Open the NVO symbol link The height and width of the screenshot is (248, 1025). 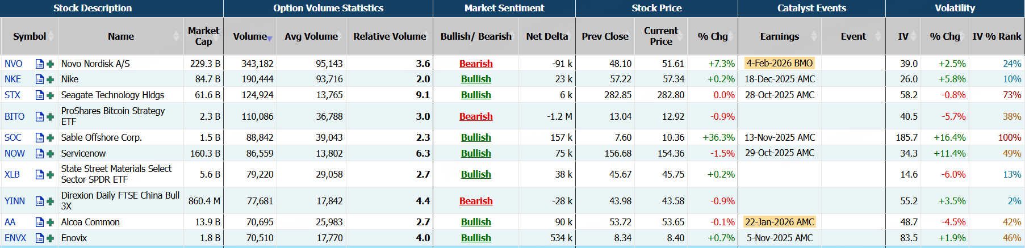coord(14,64)
